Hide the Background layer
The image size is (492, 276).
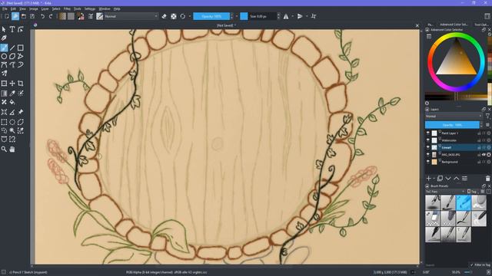[428, 162]
